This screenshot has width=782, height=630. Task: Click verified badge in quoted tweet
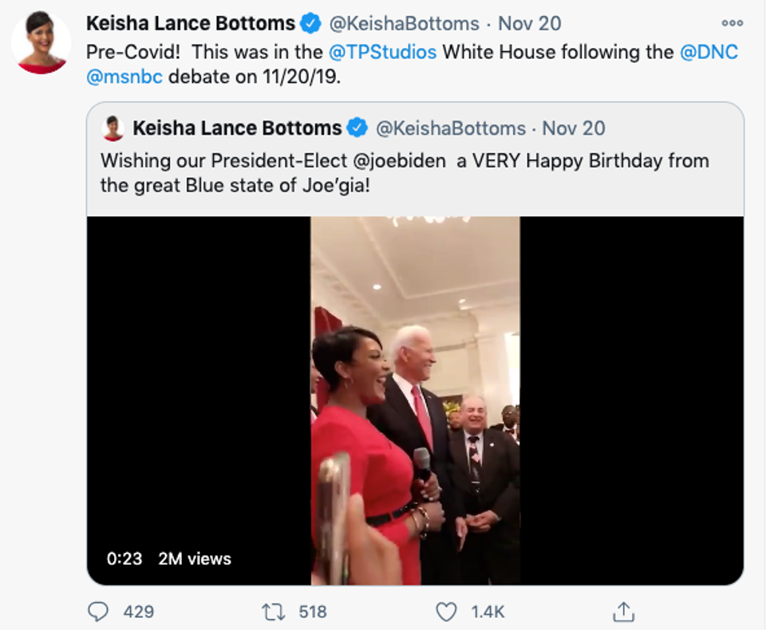[356, 128]
